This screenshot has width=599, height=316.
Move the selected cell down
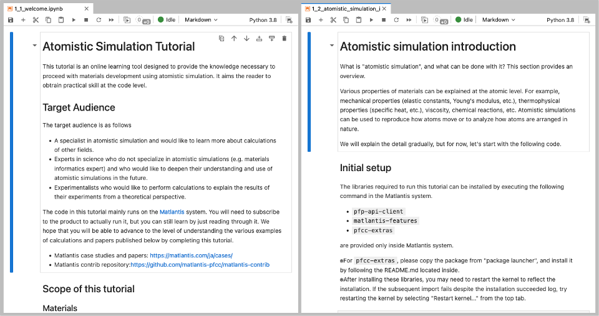(x=246, y=39)
